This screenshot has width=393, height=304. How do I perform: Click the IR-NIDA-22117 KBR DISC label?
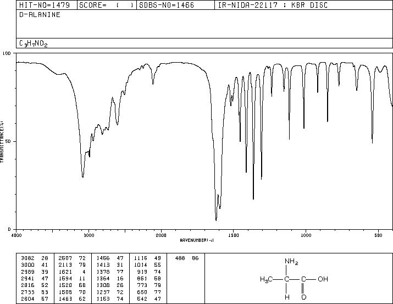[273, 5]
